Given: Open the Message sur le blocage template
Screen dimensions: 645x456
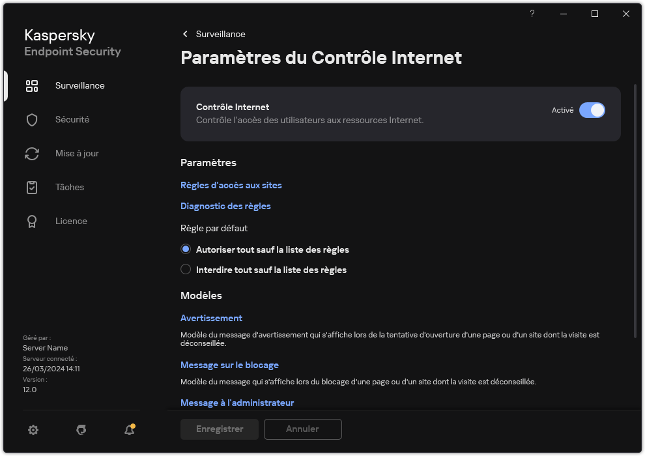Looking at the screenshot, I should [x=229, y=365].
